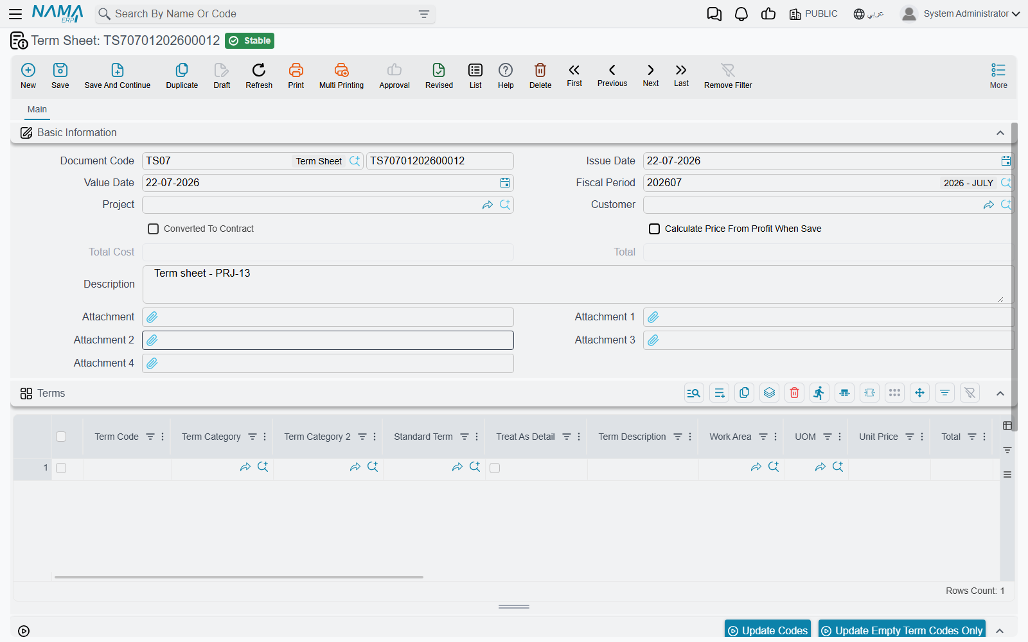Click the Terms search rows icon

click(694, 393)
